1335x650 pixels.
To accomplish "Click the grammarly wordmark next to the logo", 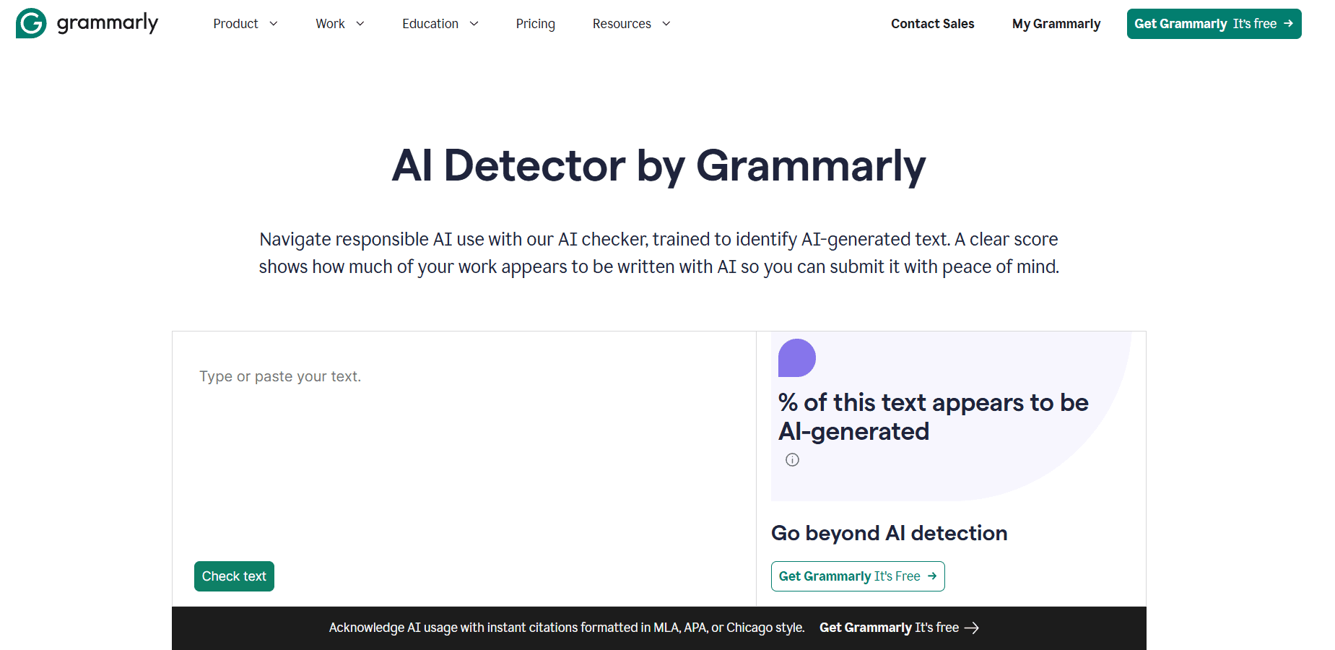I will (106, 23).
